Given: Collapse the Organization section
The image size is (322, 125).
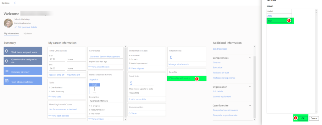Looking at the screenshot, I should (x=250, y=87).
